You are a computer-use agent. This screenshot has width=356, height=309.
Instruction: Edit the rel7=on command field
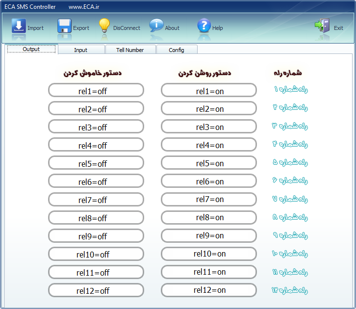(x=209, y=199)
